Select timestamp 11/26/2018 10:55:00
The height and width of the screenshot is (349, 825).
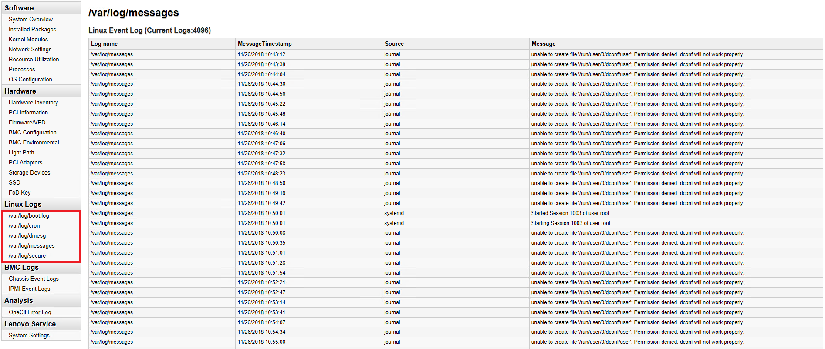coord(261,342)
